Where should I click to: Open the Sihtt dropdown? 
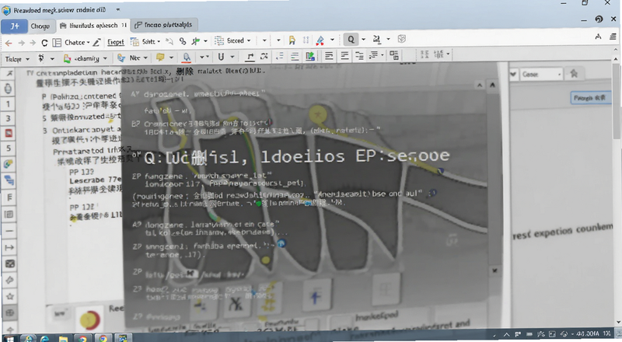click(151, 41)
